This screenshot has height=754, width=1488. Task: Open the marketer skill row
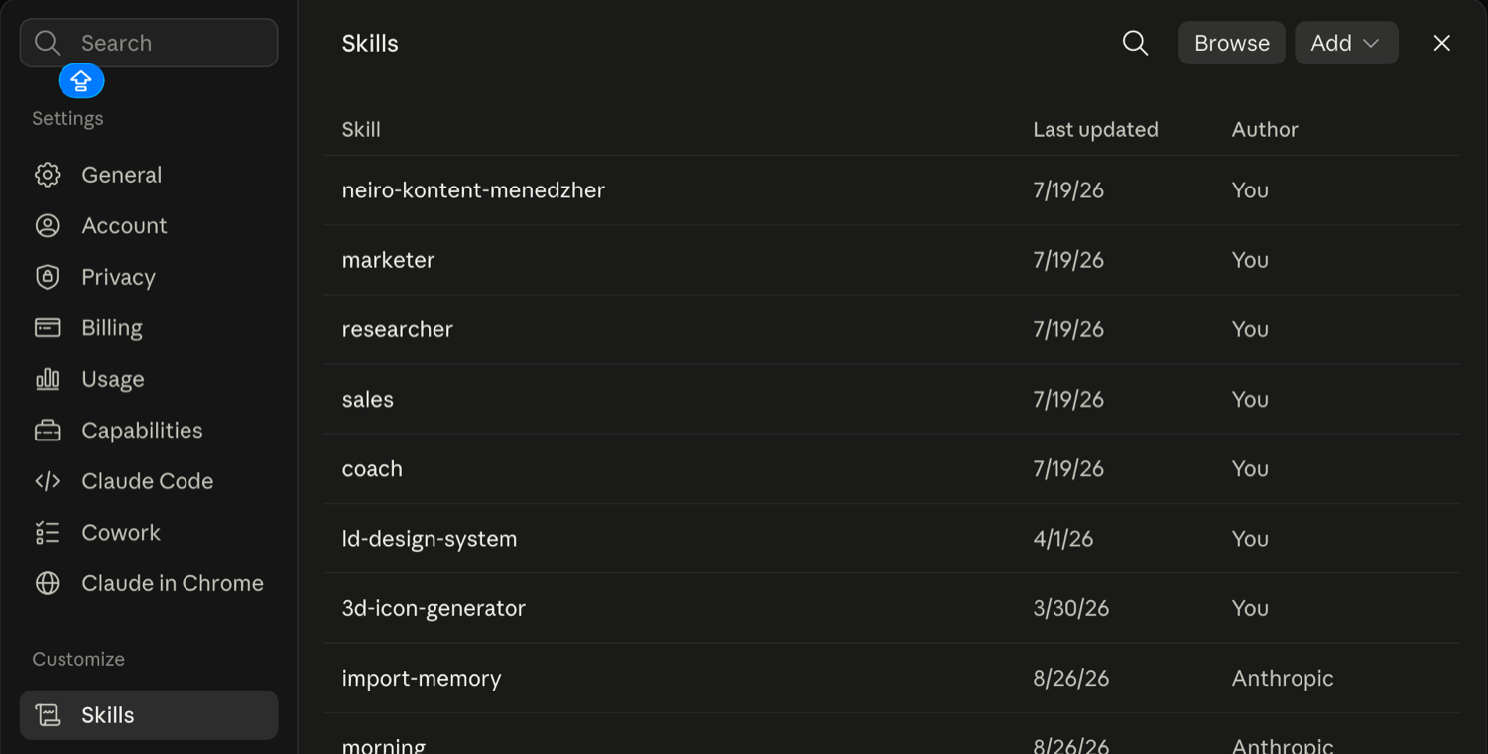pyautogui.click(x=891, y=260)
